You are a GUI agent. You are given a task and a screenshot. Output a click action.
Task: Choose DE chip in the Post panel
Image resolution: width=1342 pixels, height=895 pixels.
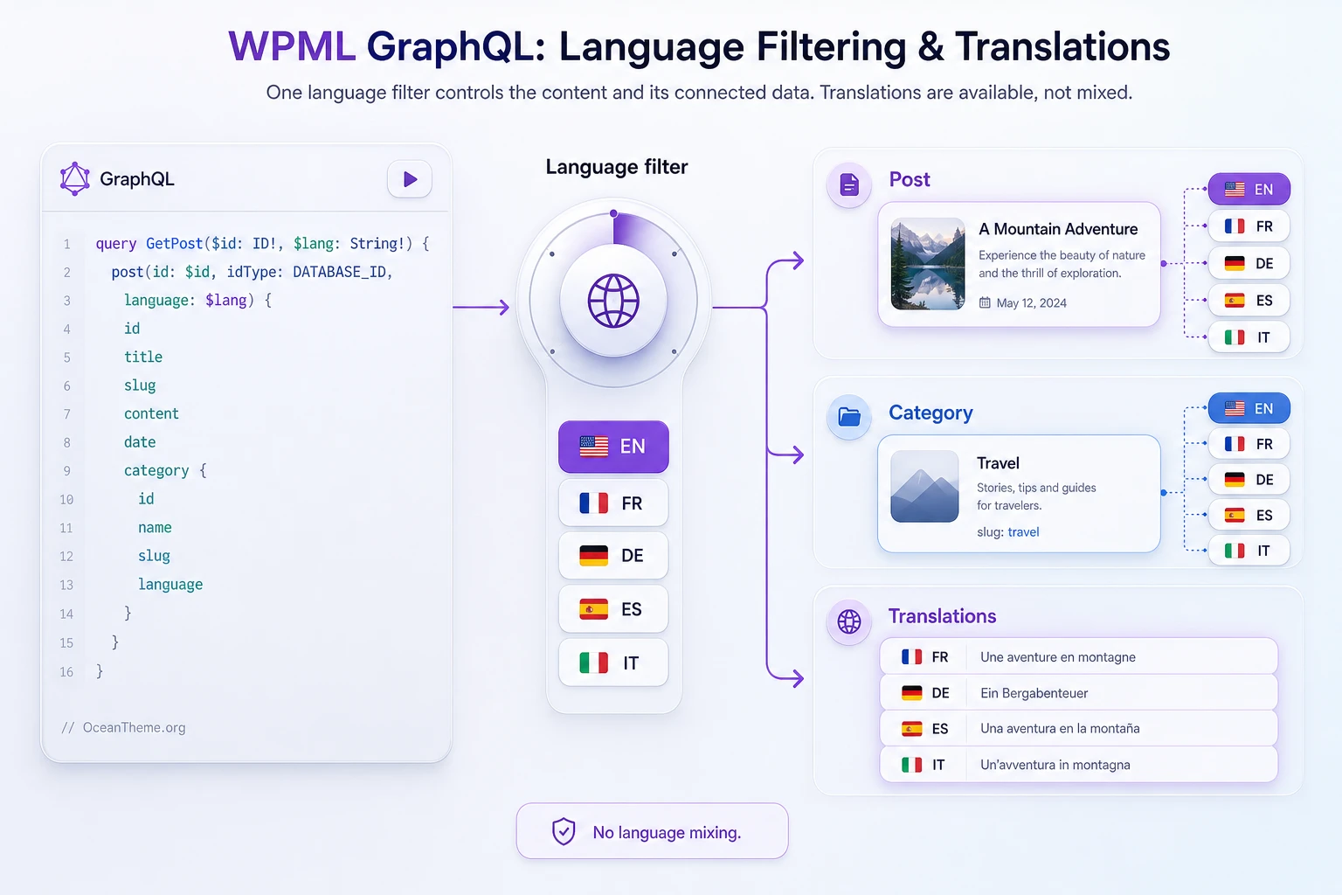tap(1249, 263)
